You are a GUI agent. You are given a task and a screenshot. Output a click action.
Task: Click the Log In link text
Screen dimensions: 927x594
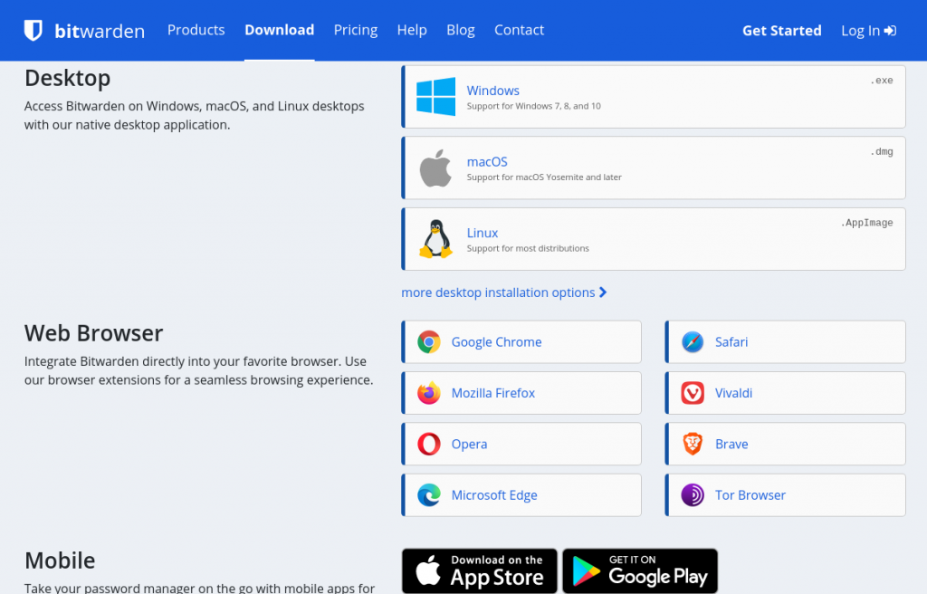[860, 31]
